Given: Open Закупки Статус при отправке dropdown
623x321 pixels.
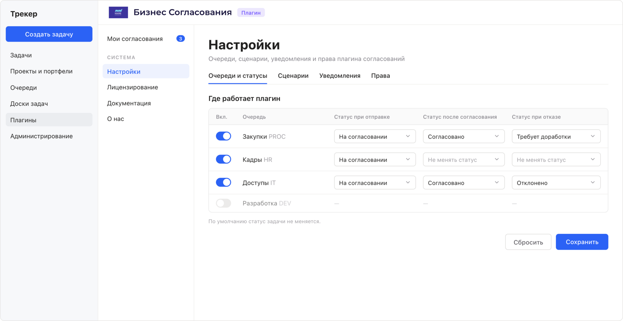Looking at the screenshot, I should tap(375, 136).
